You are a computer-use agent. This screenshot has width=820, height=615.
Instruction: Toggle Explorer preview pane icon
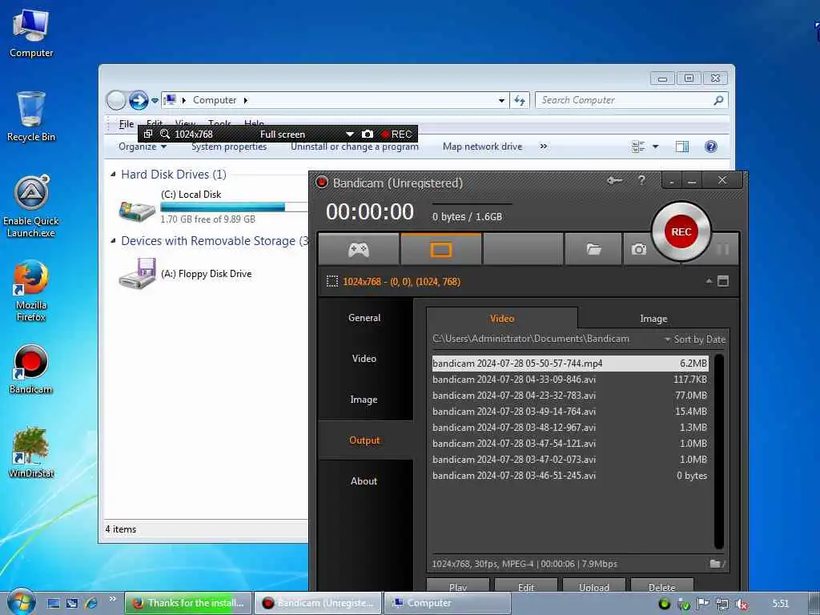(682, 147)
